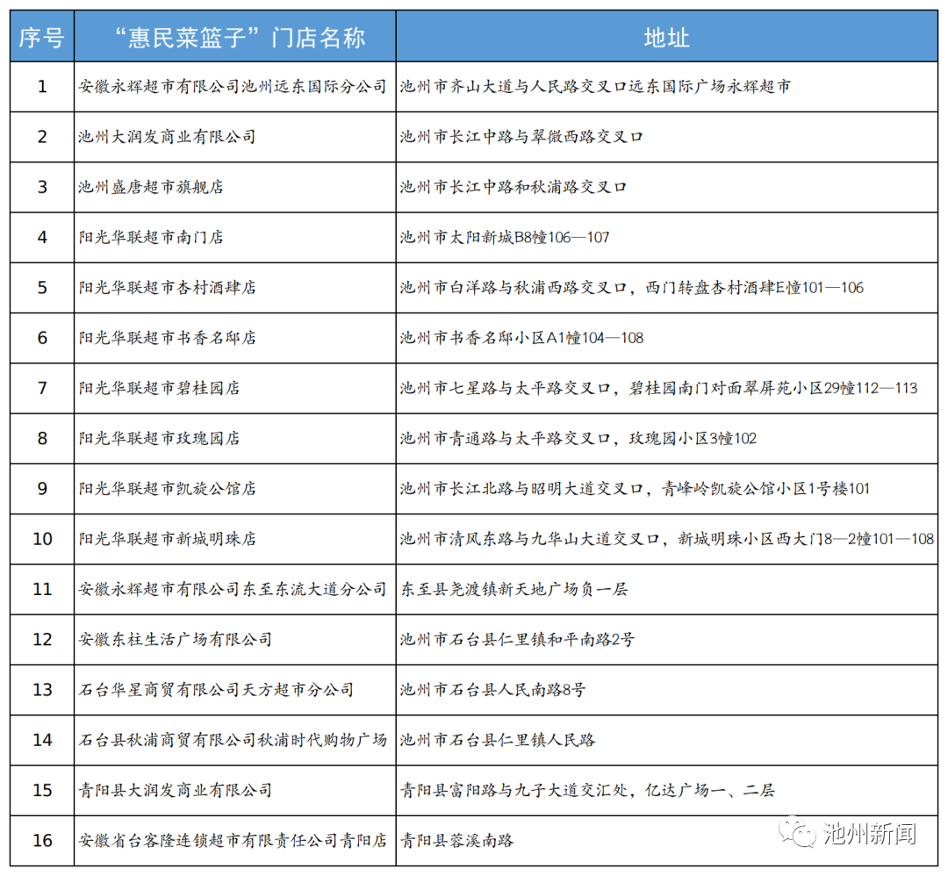
Task: Select store name '阳光华联超市书香名邸店'
Action: pyautogui.click(x=167, y=337)
